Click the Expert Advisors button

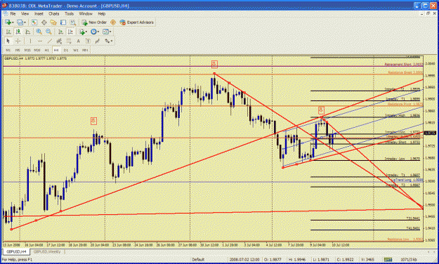coord(137,22)
